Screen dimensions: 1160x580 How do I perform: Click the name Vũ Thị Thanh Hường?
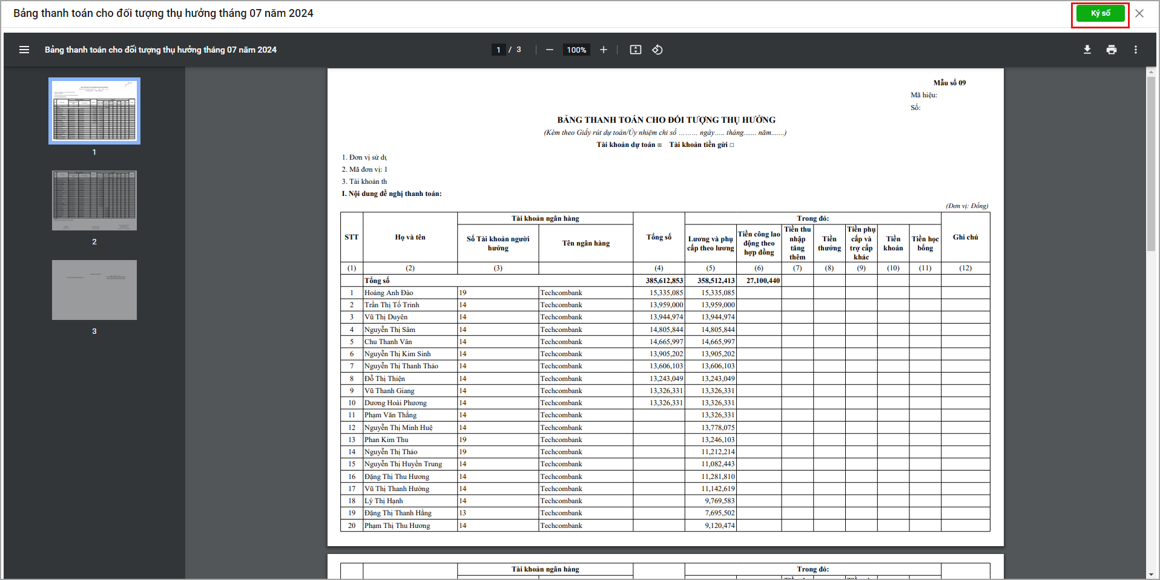pyautogui.click(x=397, y=489)
